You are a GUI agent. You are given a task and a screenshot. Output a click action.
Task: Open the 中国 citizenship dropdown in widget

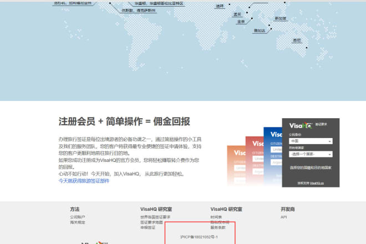pos(311,141)
